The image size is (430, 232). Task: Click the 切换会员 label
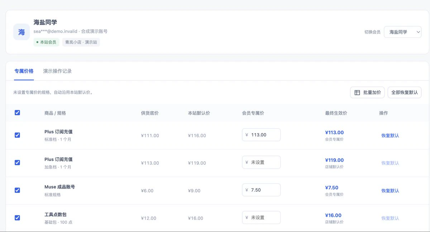372,32
